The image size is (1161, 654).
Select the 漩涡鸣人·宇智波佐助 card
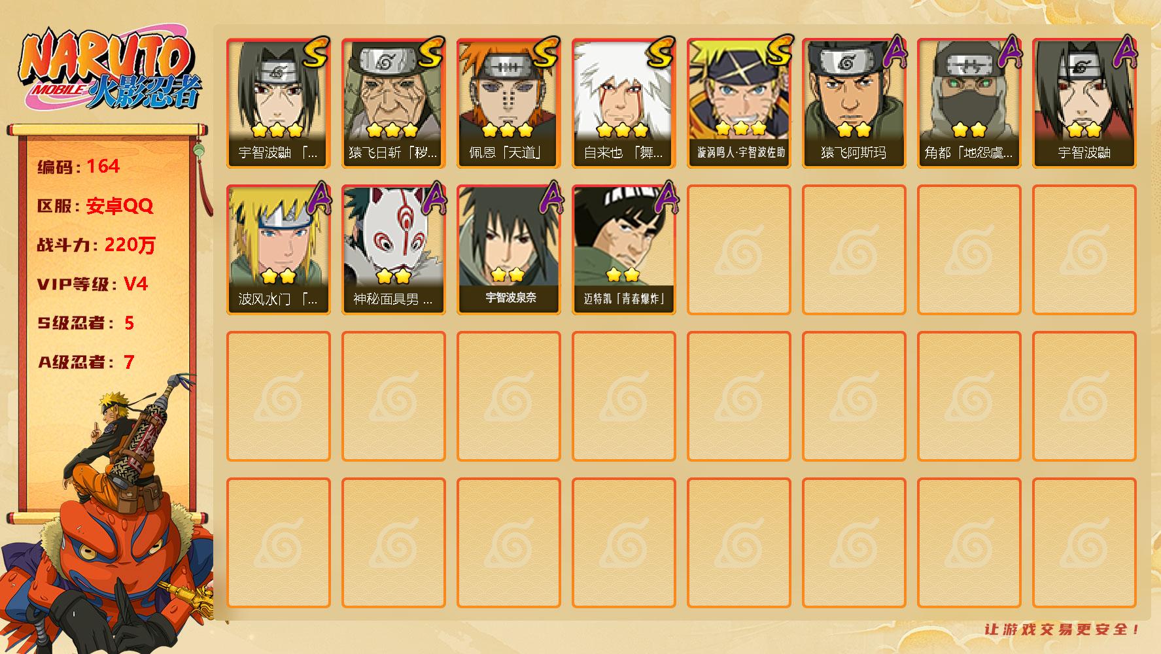739,103
